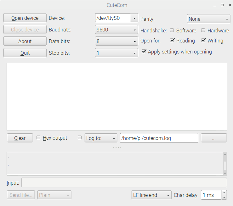Open the About dialog
The width and height of the screenshot is (233, 206).
[x=25, y=41]
